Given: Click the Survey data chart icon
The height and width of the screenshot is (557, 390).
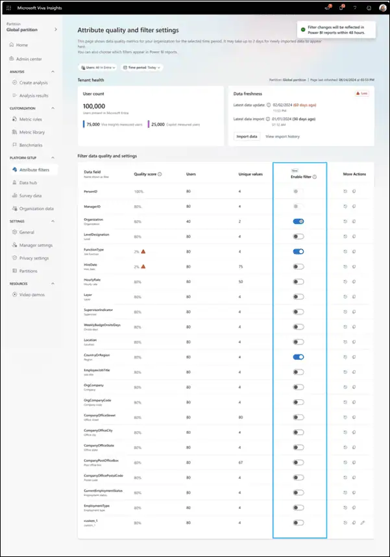Looking at the screenshot, I should tap(14, 195).
